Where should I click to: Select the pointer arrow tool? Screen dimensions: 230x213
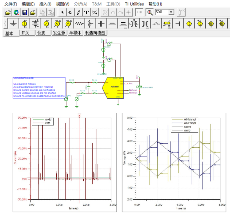62,12
